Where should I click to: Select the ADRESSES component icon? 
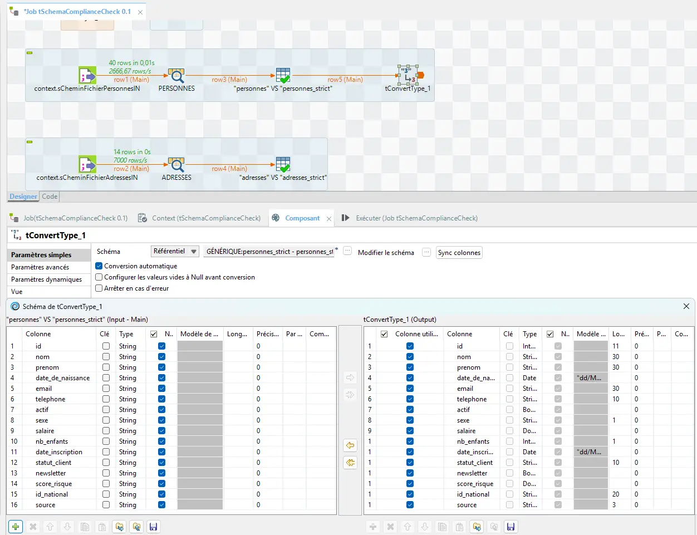tap(176, 165)
